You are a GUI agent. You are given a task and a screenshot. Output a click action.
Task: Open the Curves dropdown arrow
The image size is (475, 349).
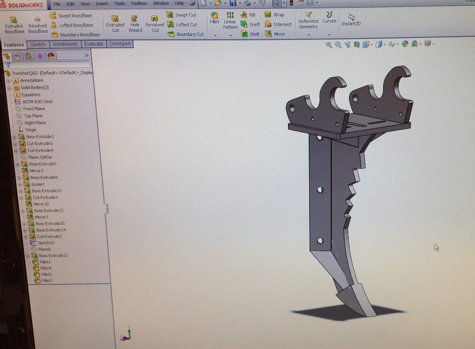329,35
